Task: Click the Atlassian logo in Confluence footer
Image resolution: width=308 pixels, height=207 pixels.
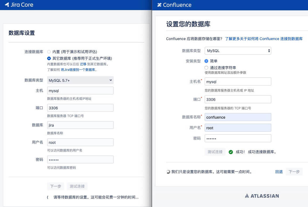Action: 262,196
